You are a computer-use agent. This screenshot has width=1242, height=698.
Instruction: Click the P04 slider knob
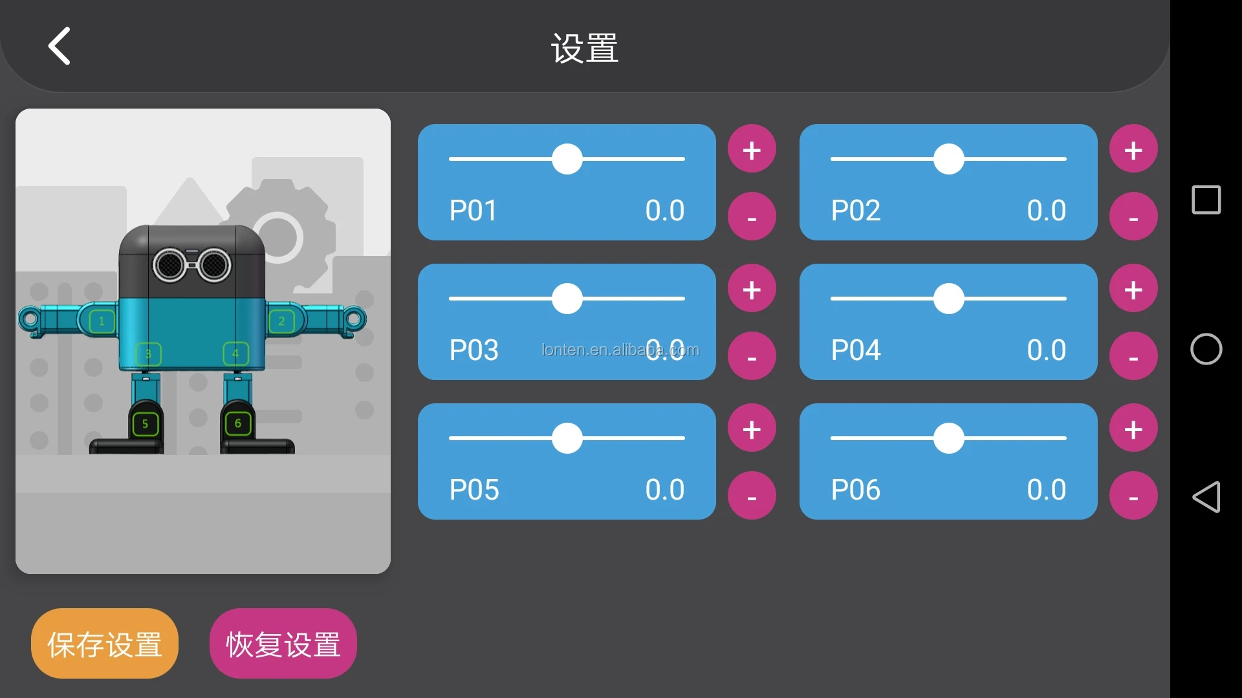[x=949, y=299]
